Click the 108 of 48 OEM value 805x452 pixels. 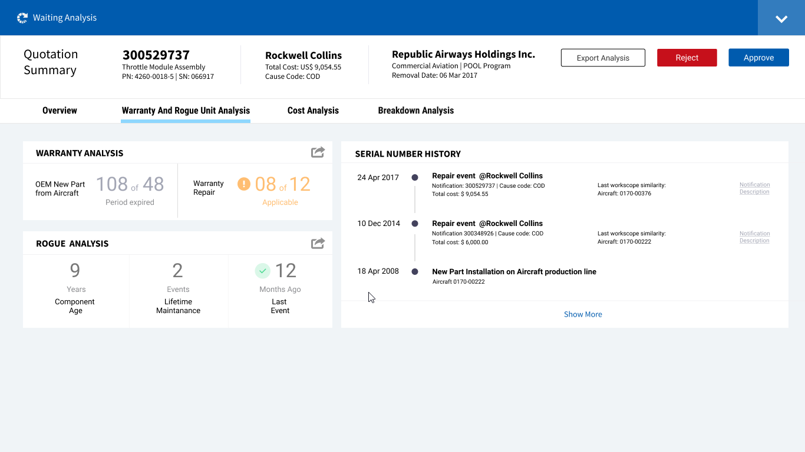(x=130, y=184)
